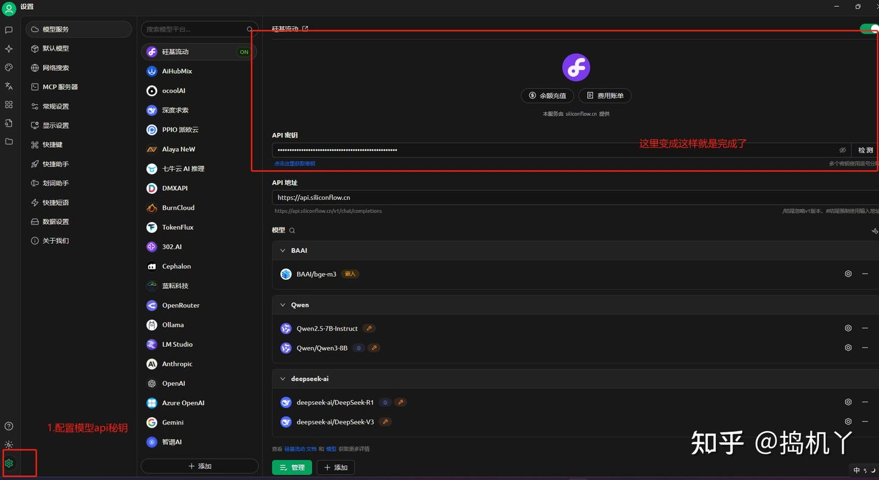Image resolution: width=879 pixels, height=480 pixels.
Task: Open 默认模型 settings section
Action: tap(79, 48)
